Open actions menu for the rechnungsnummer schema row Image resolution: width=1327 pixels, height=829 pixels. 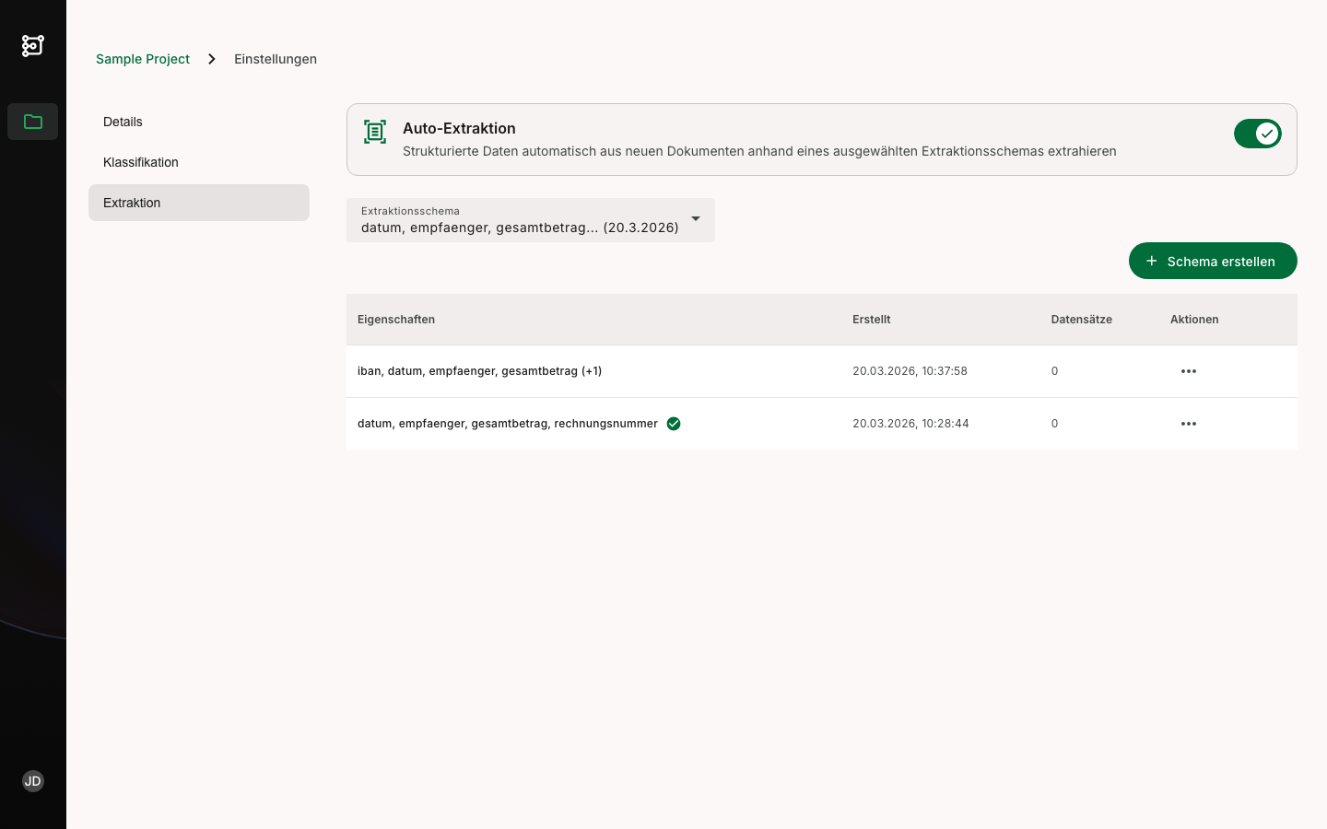coord(1188,424)
